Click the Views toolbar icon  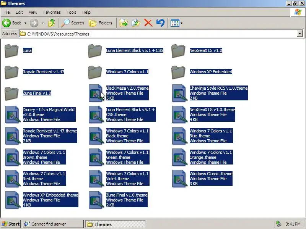pyautogui.click(x=175, y=23)
